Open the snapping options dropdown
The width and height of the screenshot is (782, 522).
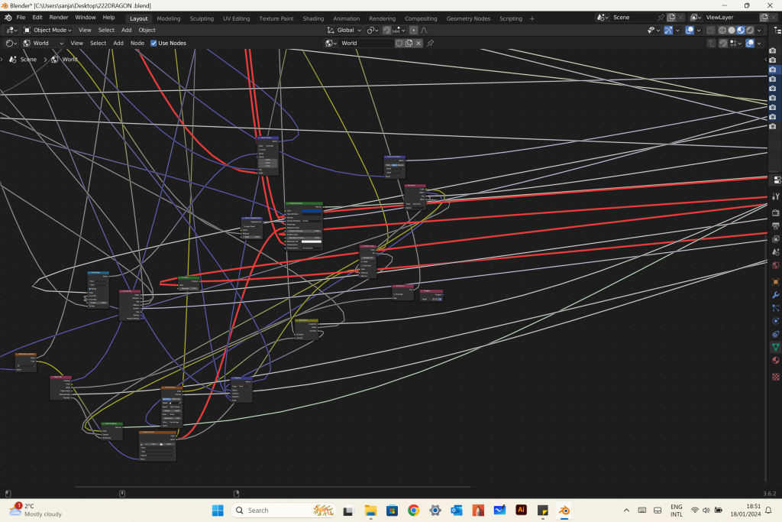pyautogui.click(x=399, y=30)
